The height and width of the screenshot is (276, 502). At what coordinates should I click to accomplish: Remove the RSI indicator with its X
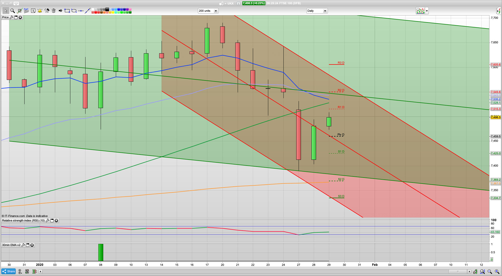coord(56,220)
